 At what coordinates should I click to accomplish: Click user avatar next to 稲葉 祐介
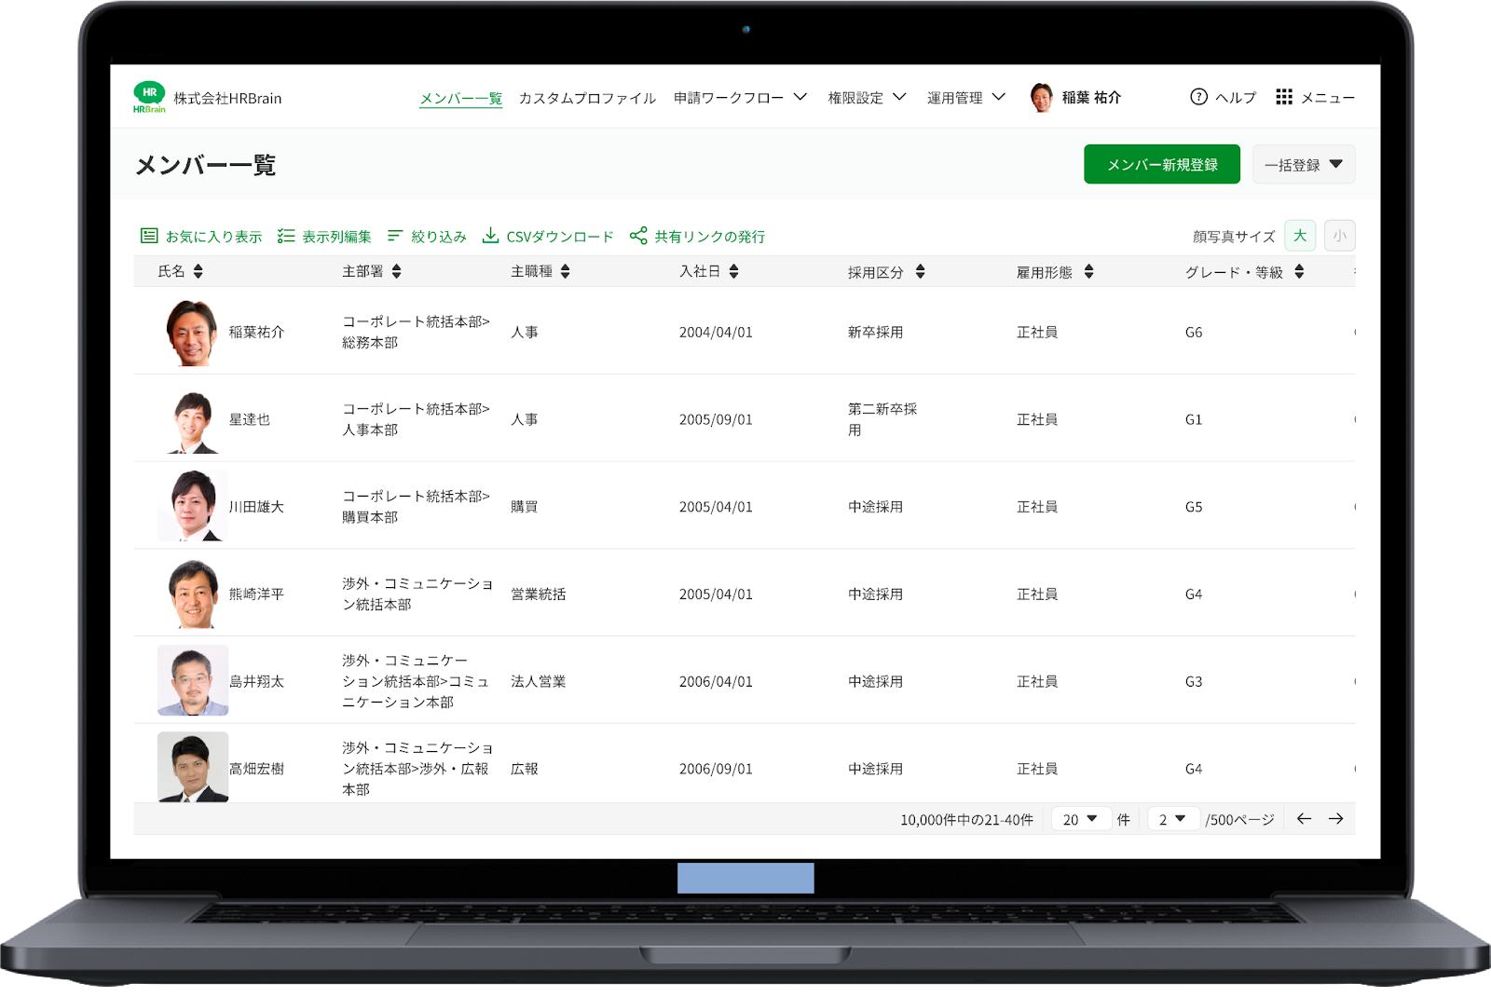1041,97
